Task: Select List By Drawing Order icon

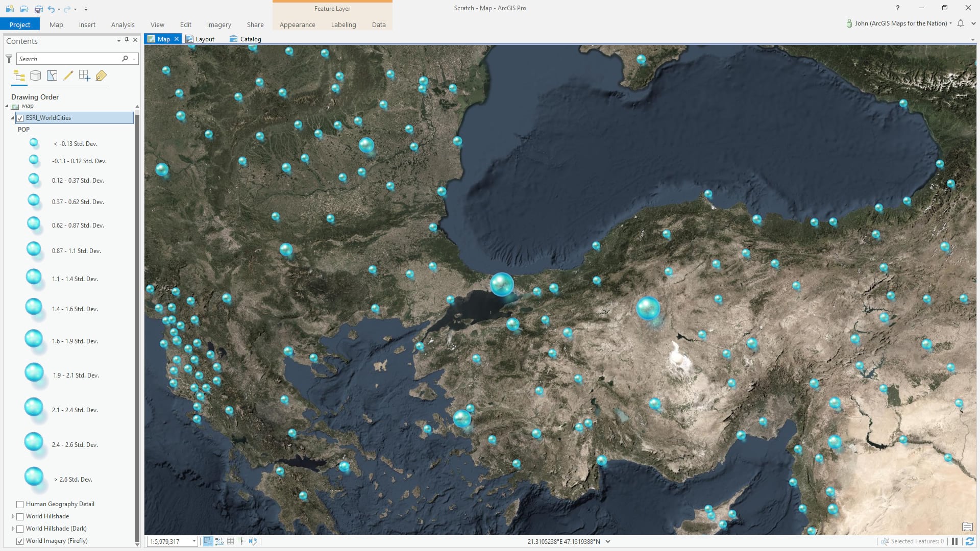Action: [x=19, y=76]
